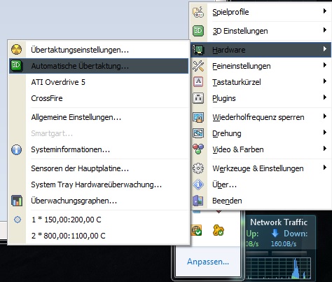
Task: Open System Tray Hardwareüberwachung
Action: point(99,184)
